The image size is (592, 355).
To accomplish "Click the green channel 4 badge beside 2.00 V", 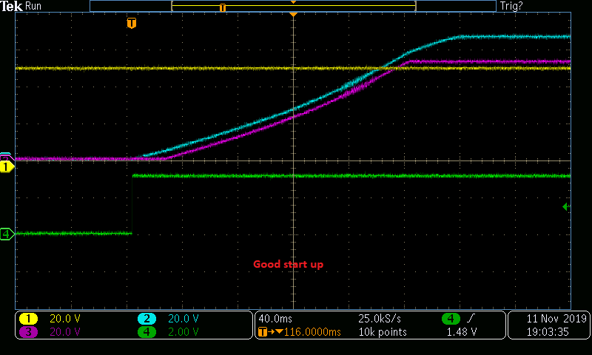I will 147,332.
